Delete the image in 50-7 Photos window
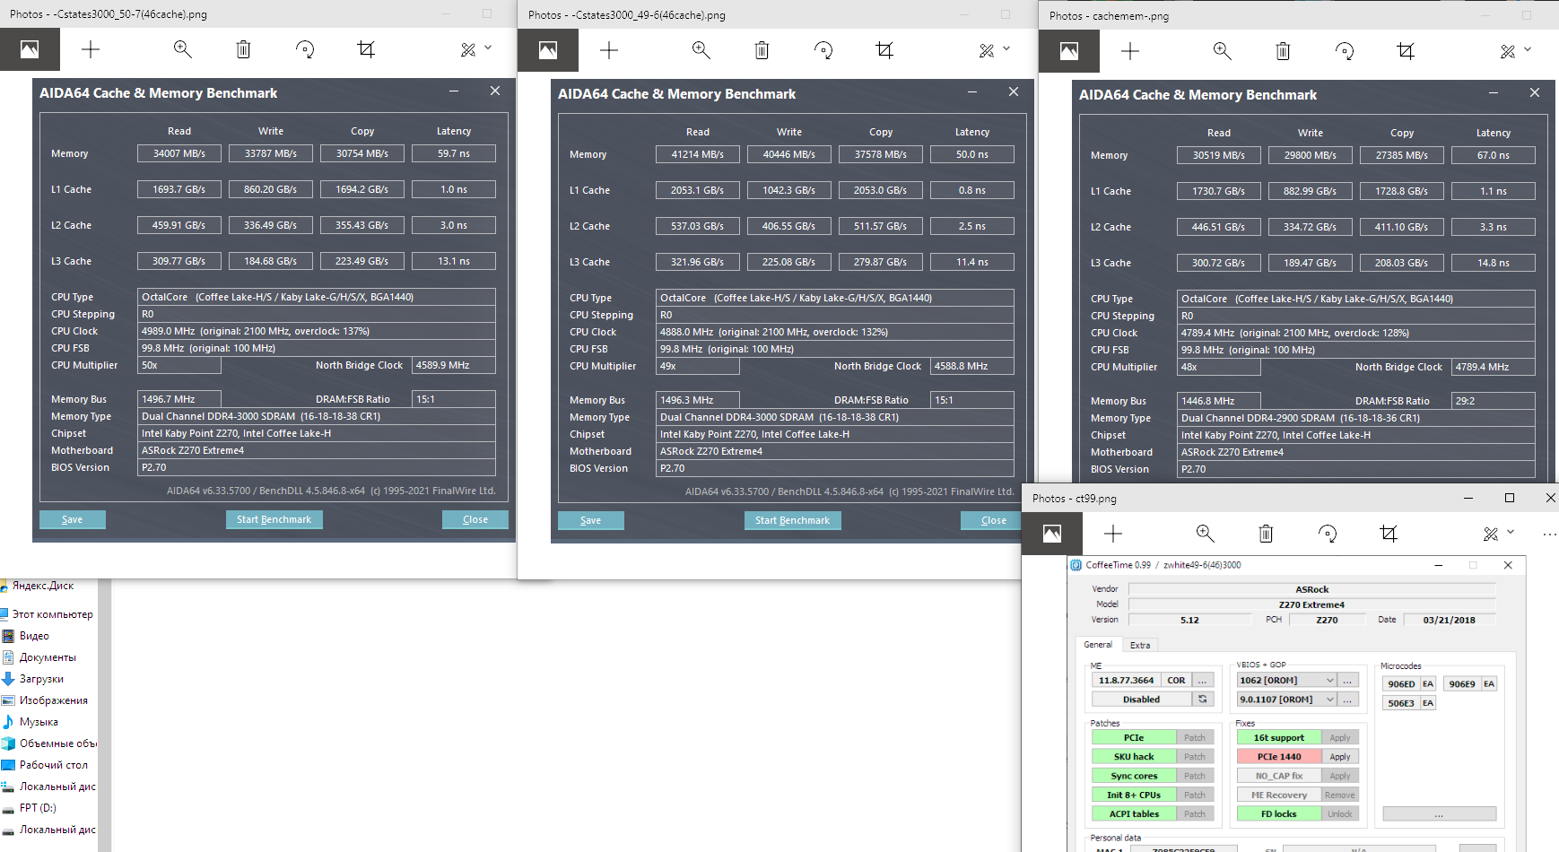 point(243,49)
